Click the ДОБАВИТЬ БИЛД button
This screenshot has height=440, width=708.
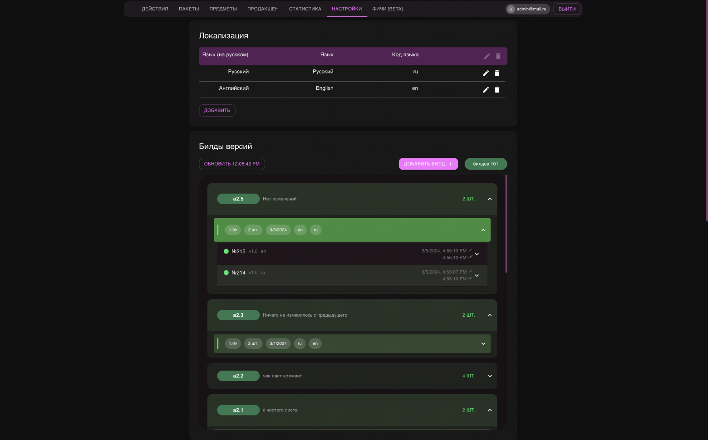[x=428, y=164]
